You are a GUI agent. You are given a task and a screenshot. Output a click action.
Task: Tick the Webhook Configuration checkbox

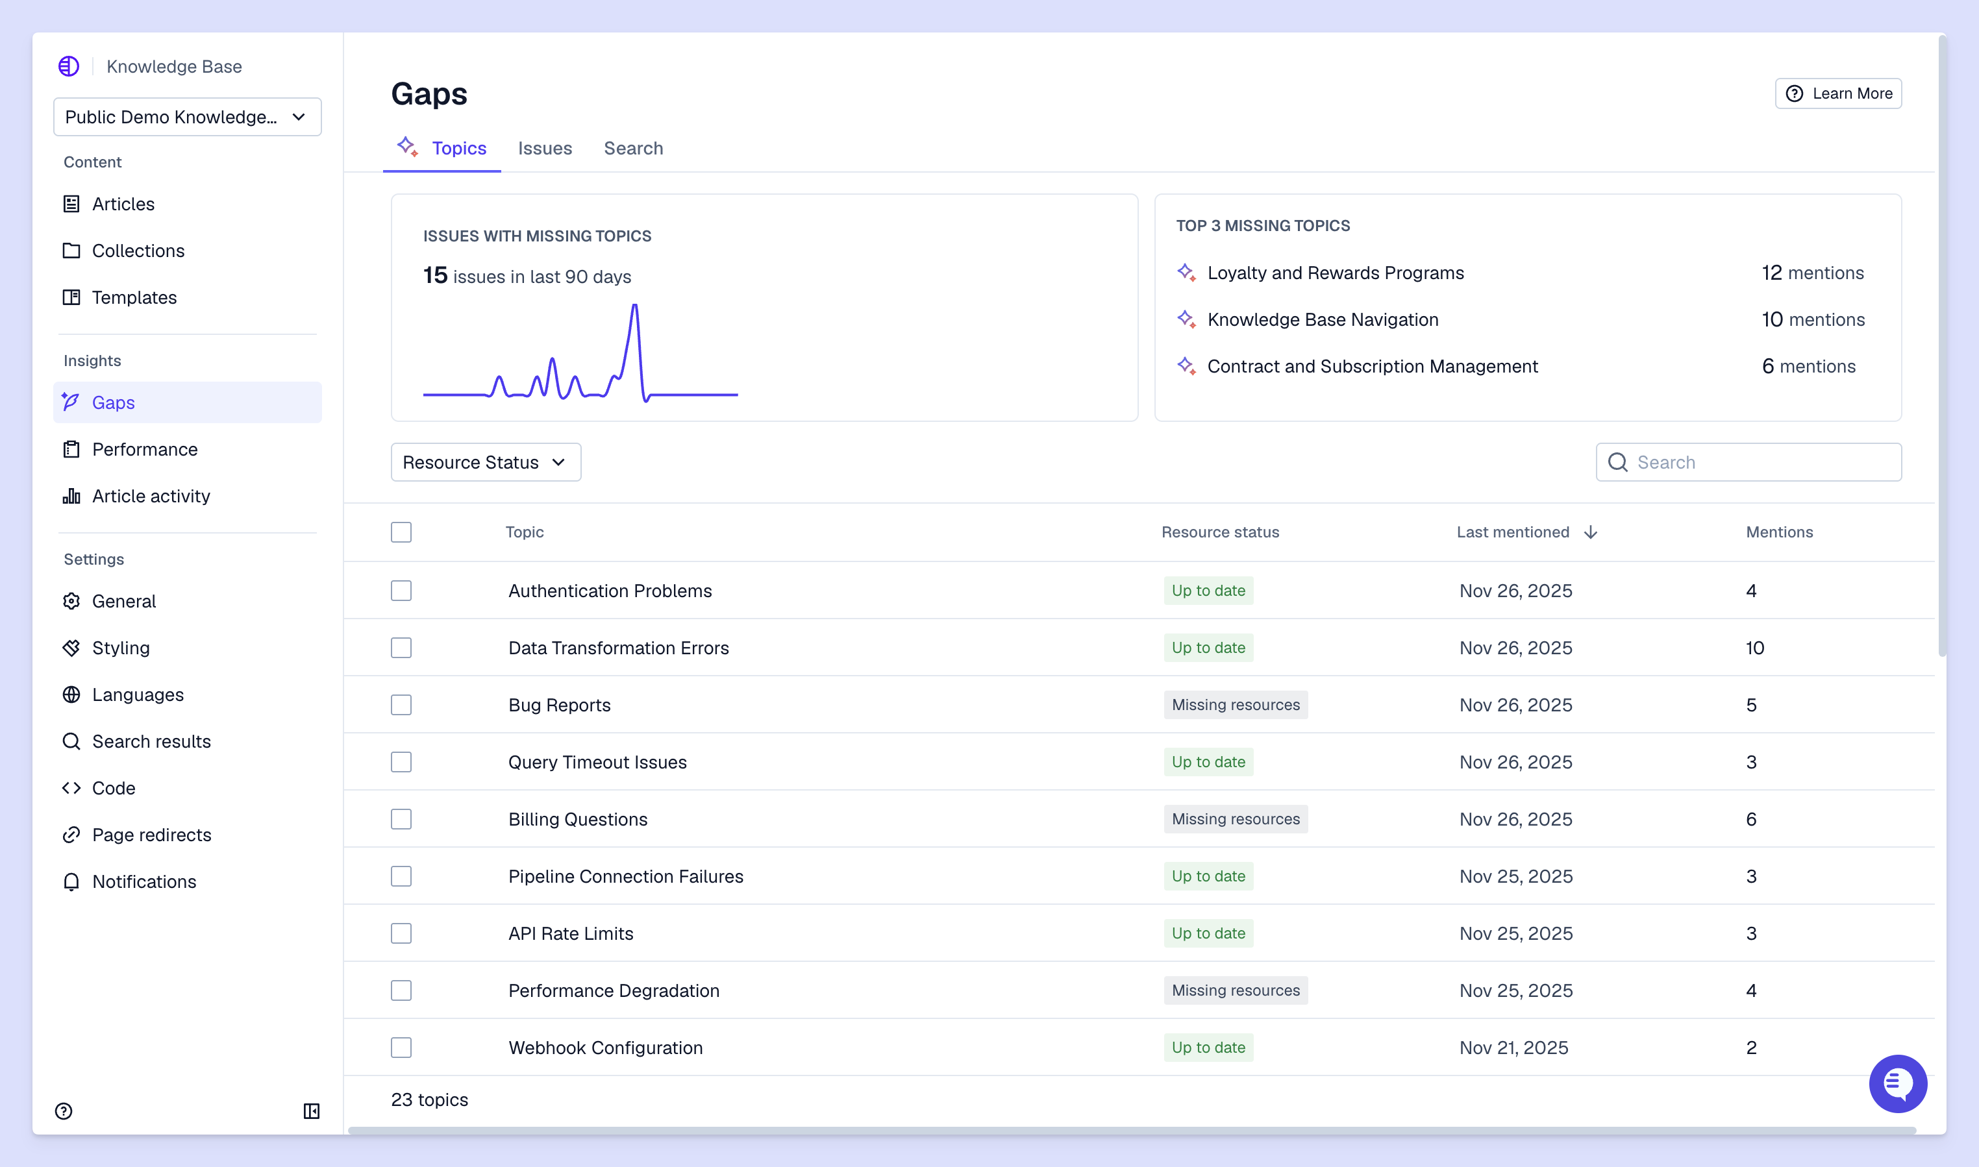tap(401, 1048)
